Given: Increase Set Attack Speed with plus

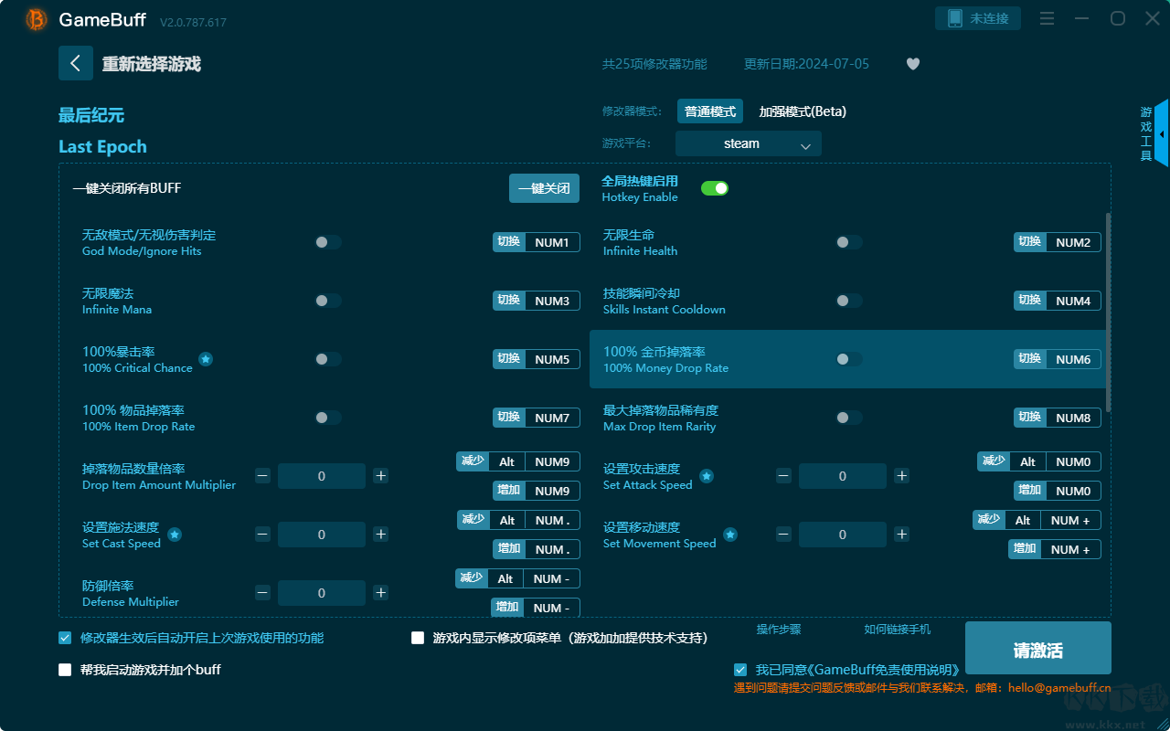Looking at the screenshot, I should pos(901,476).
